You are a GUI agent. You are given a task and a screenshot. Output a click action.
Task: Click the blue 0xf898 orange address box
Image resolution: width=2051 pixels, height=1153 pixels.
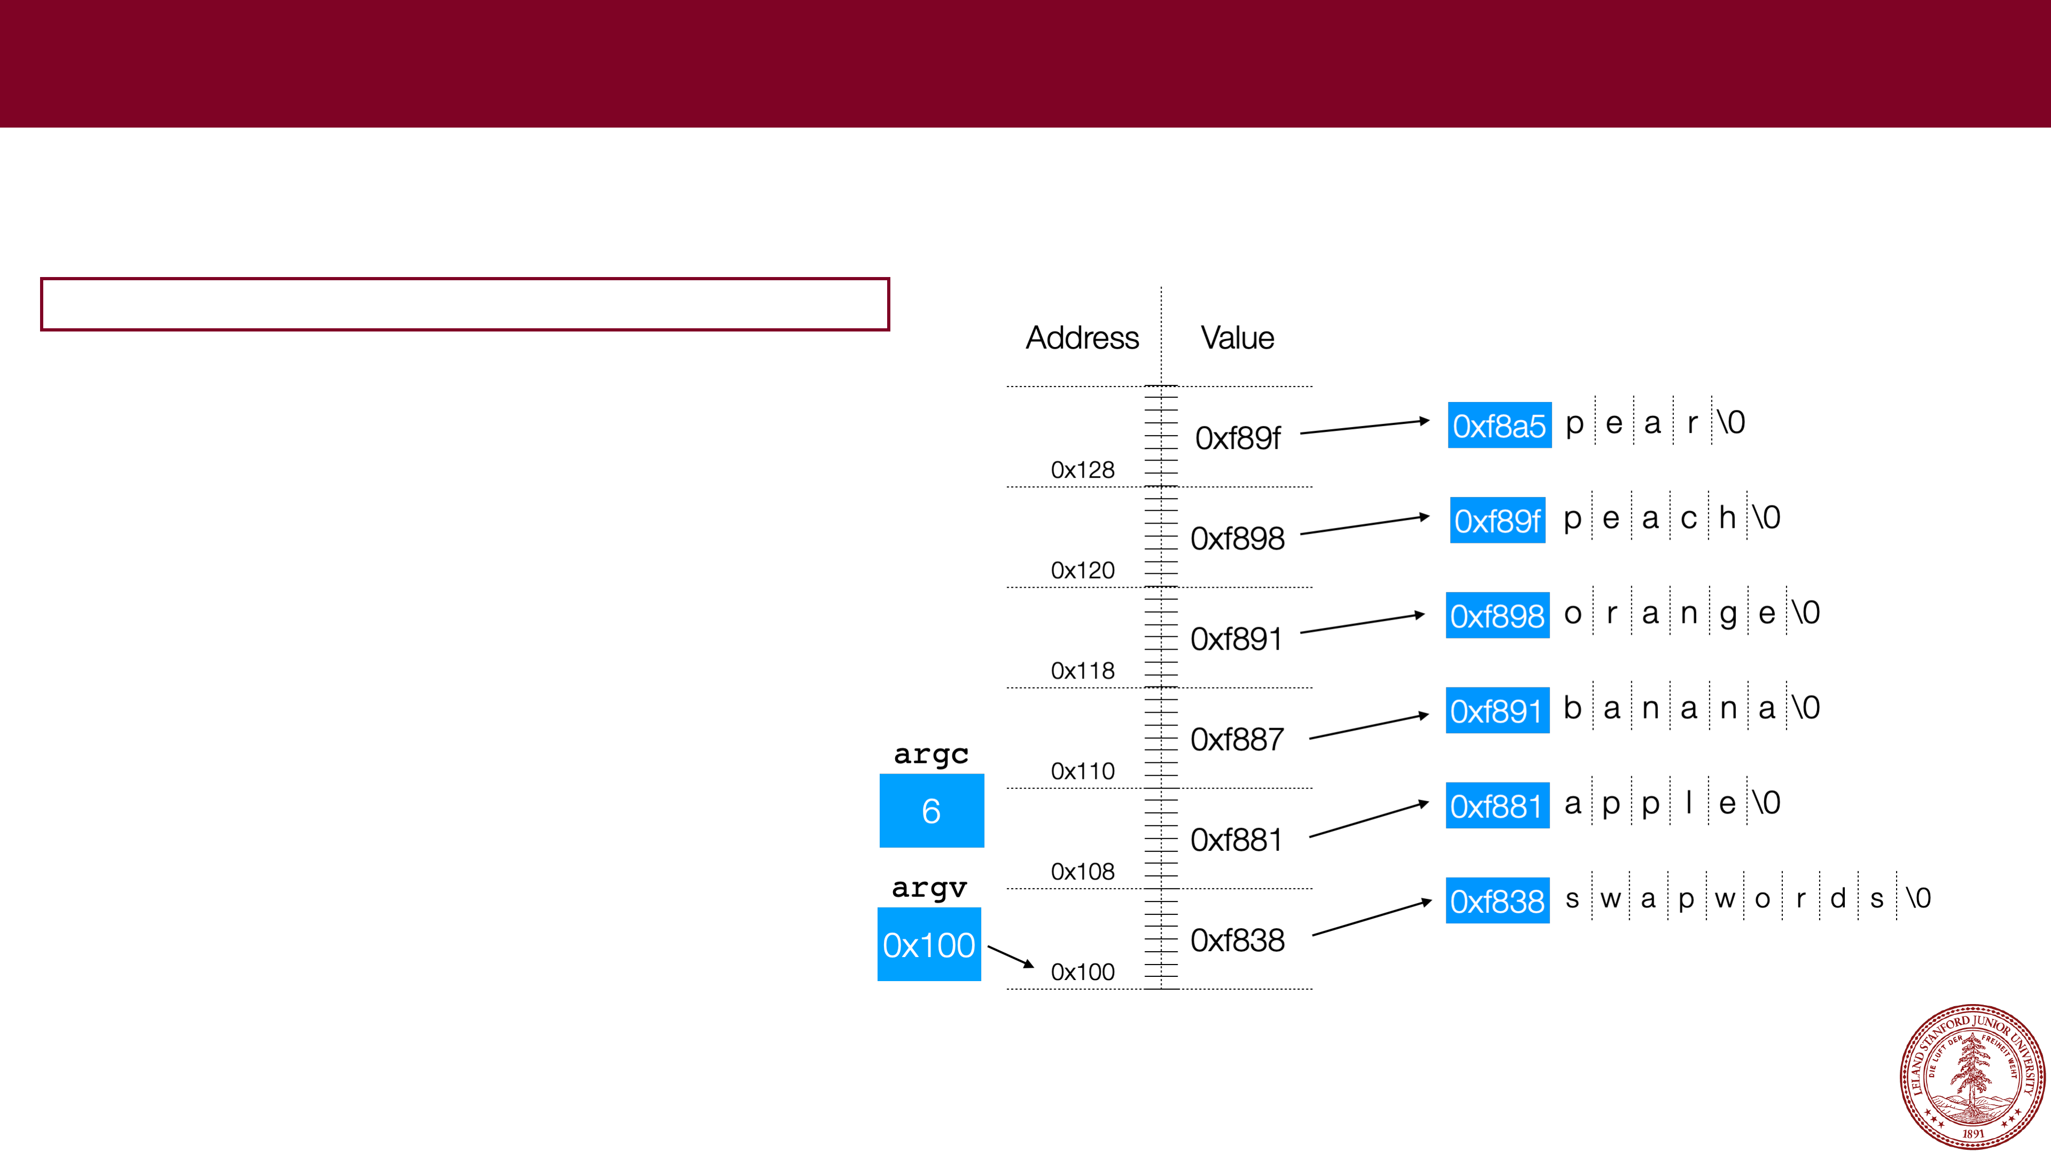click(x=1497, y=615)
